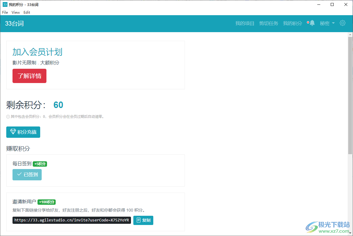Click the 积分充值 recharge button
This screenshot has width=353, height=236.
coord(23,132)
